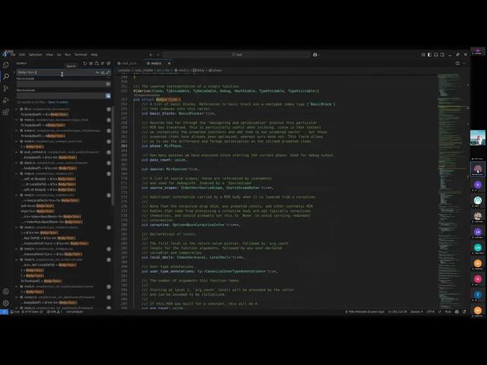Open the Source Control view
The image size is (487, 365).
click(x=6, y=88)
